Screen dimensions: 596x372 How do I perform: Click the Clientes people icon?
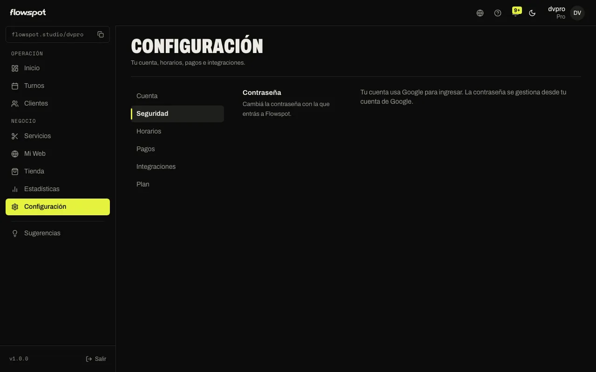[x=15, y=104]
